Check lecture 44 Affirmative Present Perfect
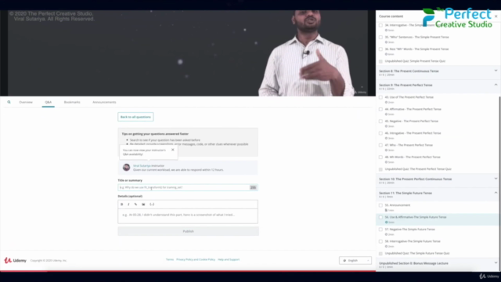Image resolution: width=501 pixels, height=282 pixels. [x=380, y=110]
